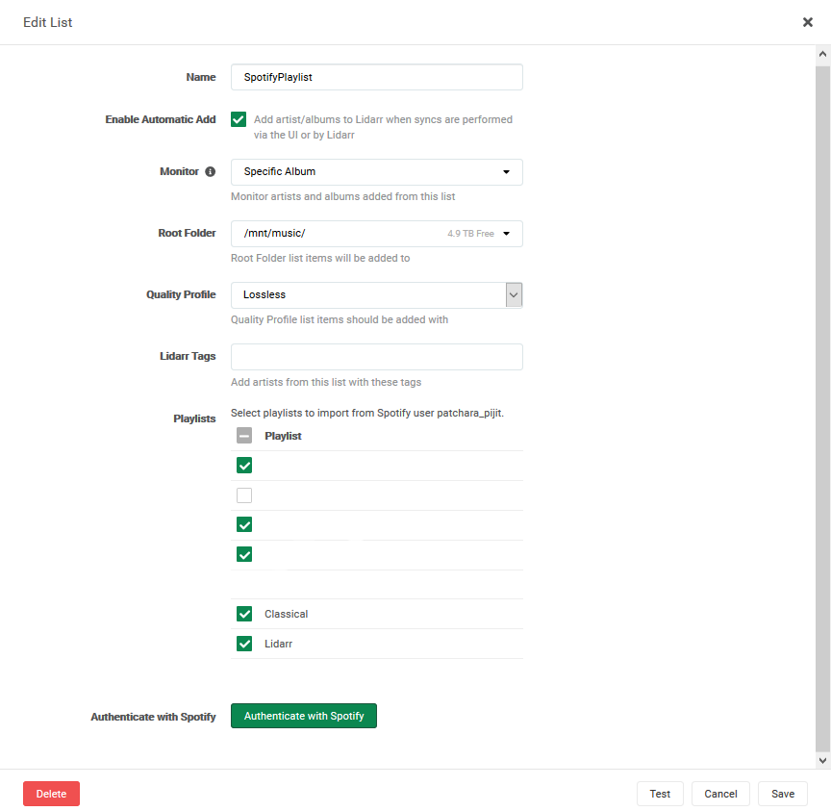Image resolution: width=831 pixels, height=811 pixels.
Task: Click the Cancel button
Action: (720, 794)
